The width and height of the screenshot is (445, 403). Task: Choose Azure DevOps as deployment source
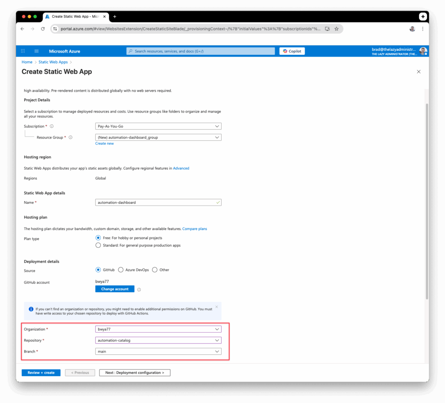pos(120,270)
